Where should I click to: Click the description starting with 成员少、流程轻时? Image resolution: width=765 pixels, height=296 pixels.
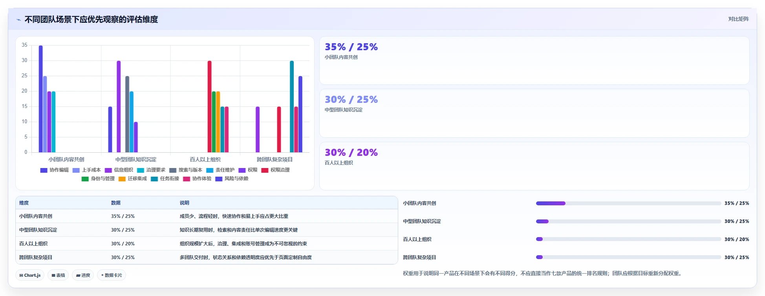click(234, 216)
